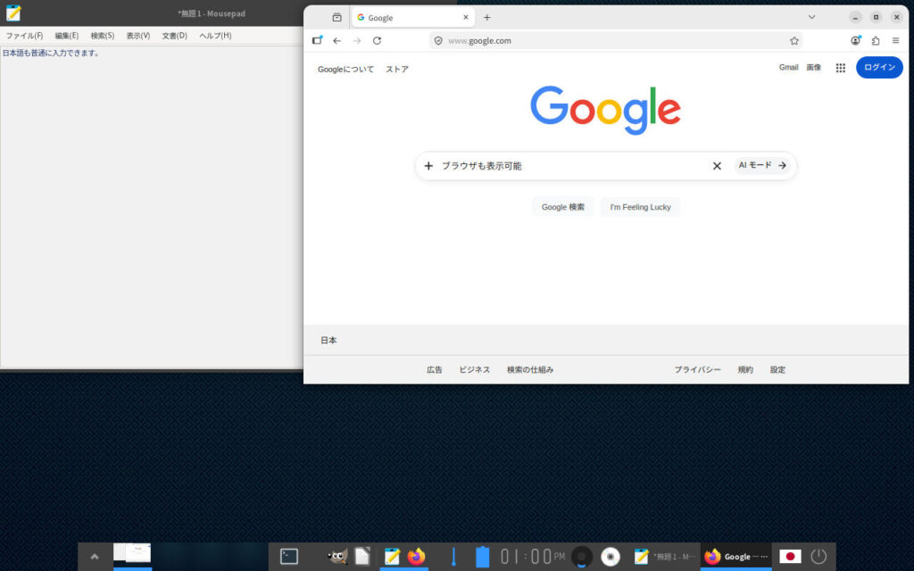
Task: Click the power button in the panel
Action: (x=818, y=557)
